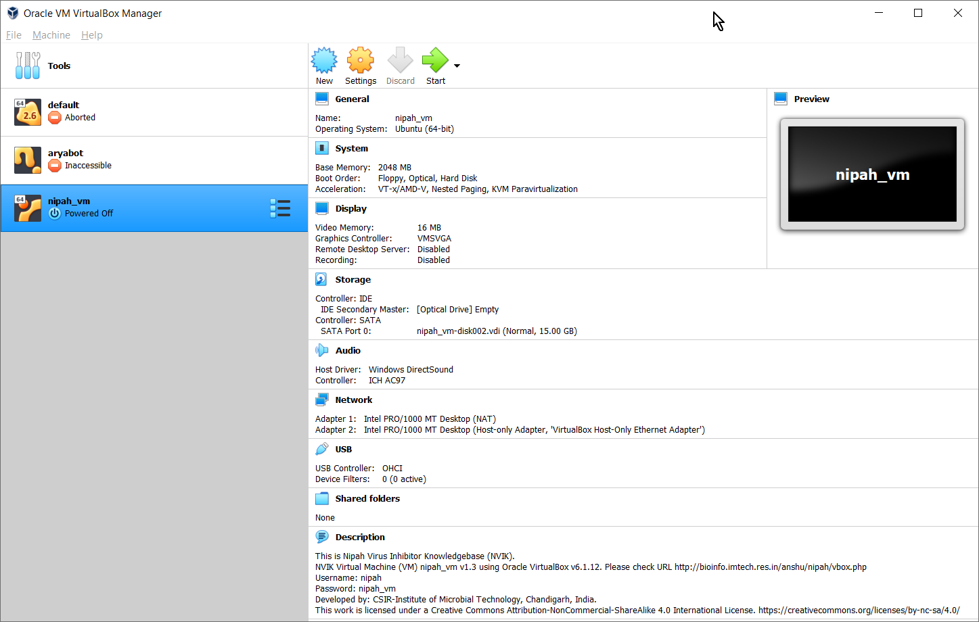Click the Shared folders section header
This screenshot has width=979, height=622.
coord(367,498)
